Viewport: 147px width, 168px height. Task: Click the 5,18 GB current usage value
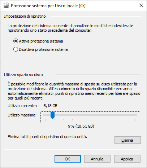point(51,106)
